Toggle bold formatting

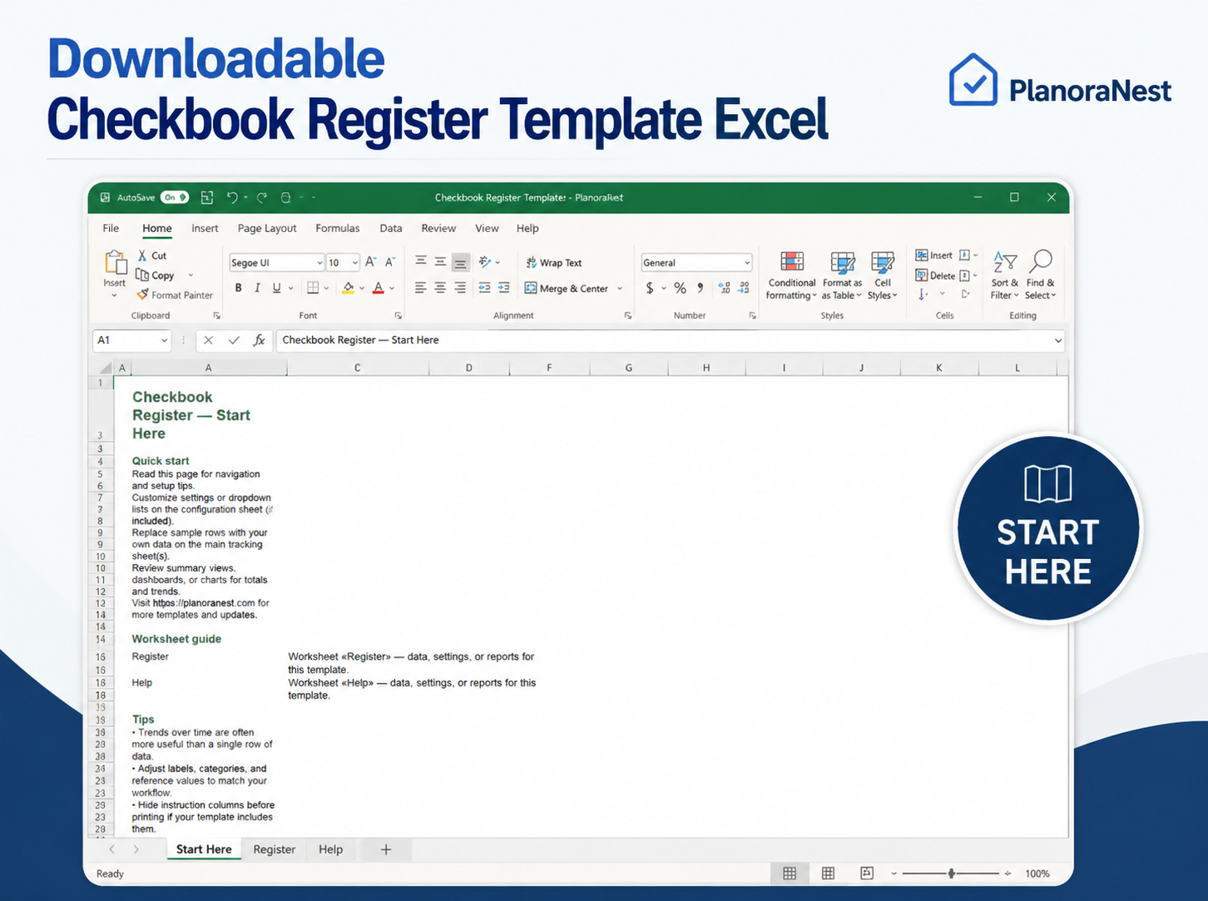point(238,288)
